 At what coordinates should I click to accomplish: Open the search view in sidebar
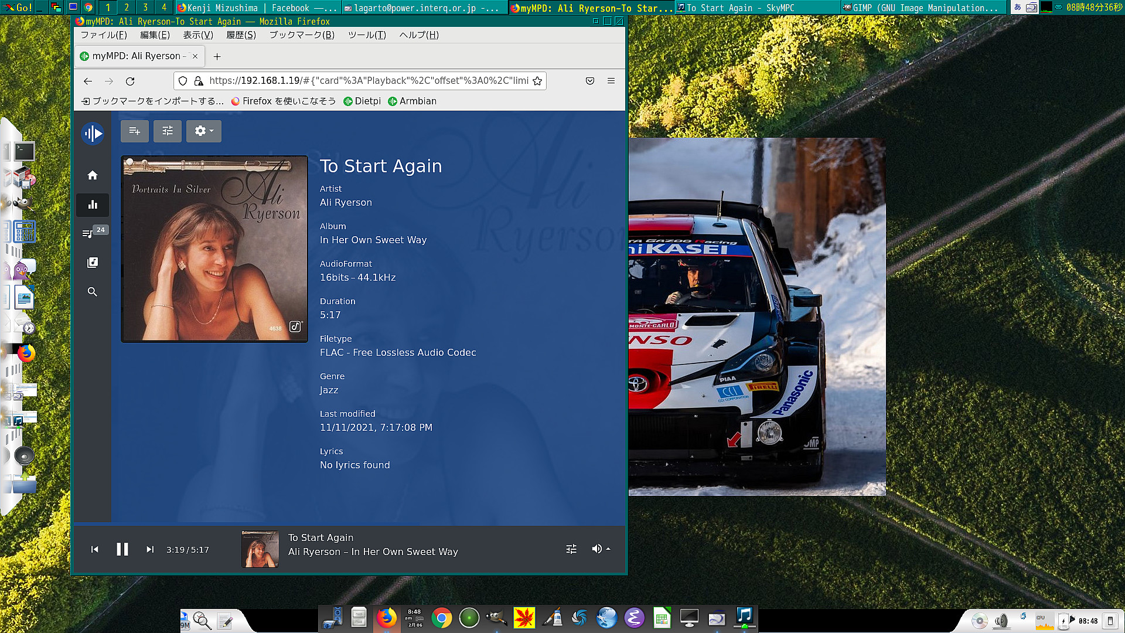coord(93,292)
